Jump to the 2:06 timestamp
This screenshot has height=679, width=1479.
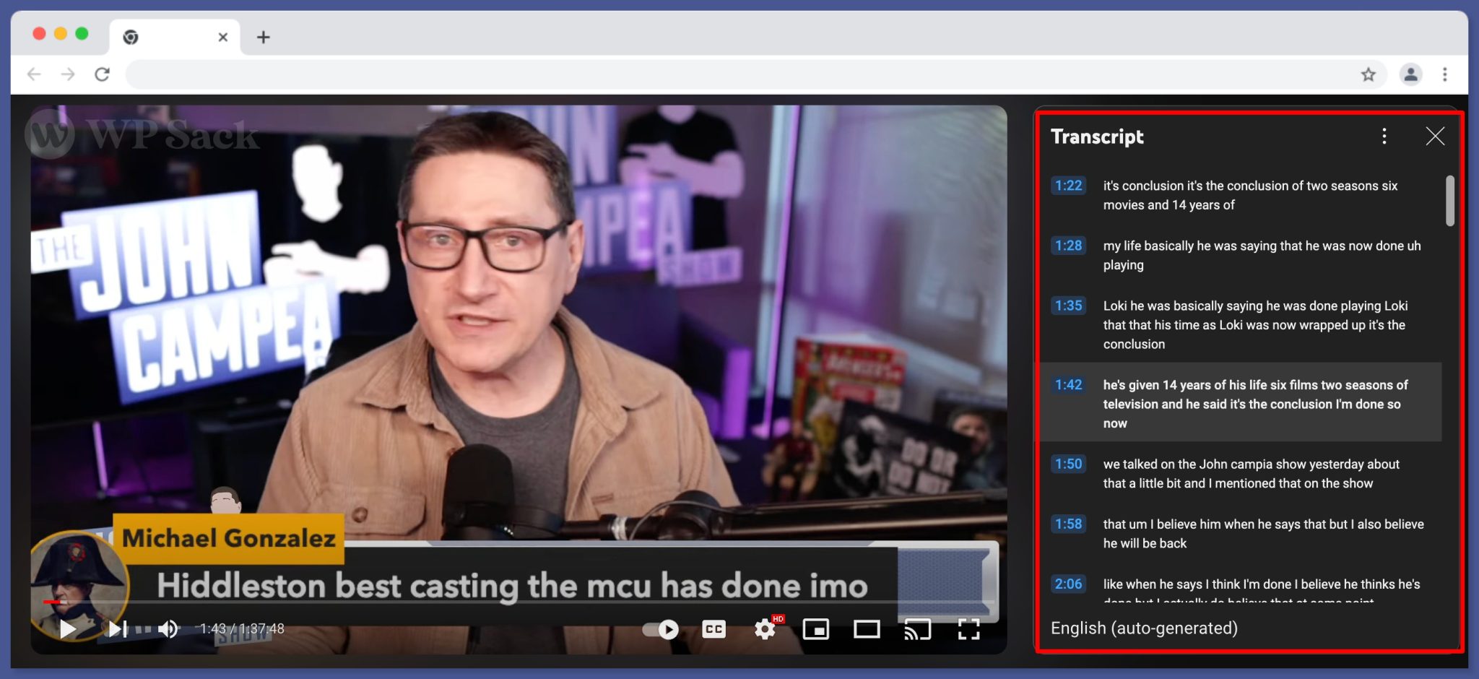pos(1068,584)
